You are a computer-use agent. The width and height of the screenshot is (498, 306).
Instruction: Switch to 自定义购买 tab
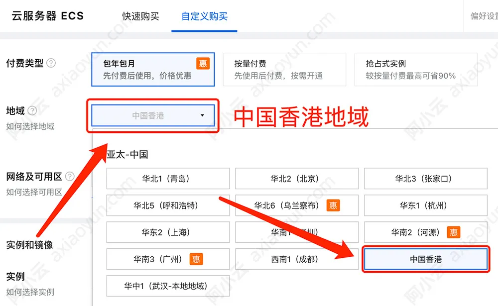click(x=204, y=16)
